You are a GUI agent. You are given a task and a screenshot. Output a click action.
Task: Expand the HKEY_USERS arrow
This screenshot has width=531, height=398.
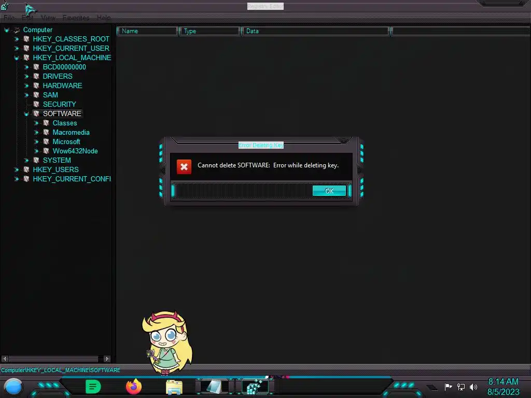pos(17,169)
